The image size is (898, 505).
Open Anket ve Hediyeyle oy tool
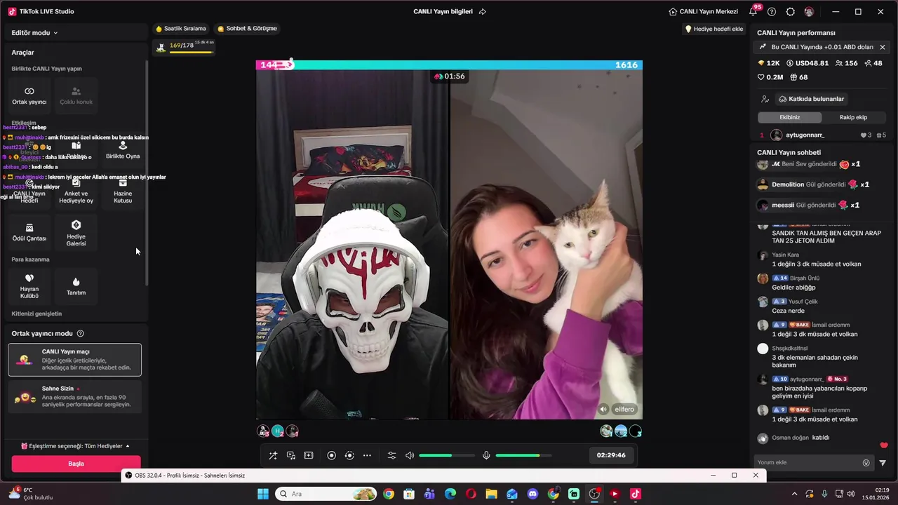tap(76, 191)
